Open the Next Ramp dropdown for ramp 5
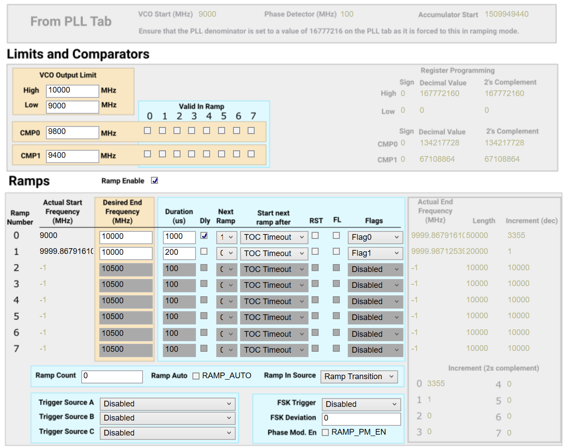Image resolution: width=568 pixels, height=447 pixels. (227, 317)
